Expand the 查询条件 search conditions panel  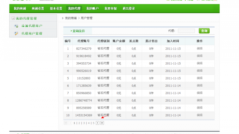tap(78, 31)
